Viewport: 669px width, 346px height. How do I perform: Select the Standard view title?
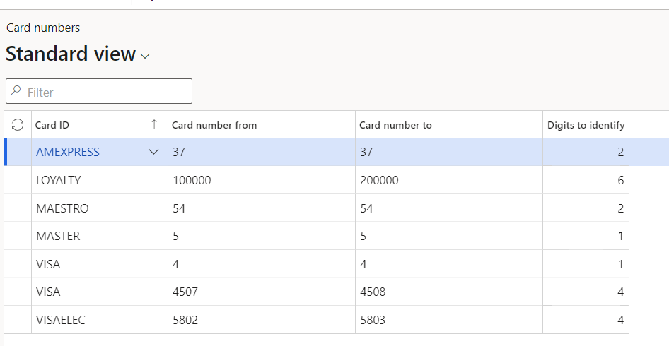click(71, 54)
